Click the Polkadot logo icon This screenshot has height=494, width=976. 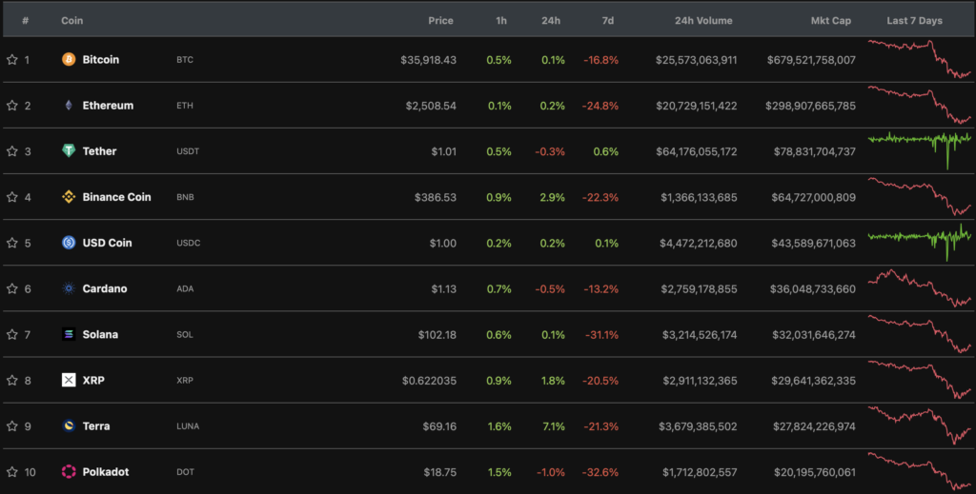point(69,472)
